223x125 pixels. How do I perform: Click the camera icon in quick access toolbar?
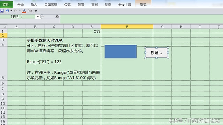pyautogui.click(x=30, y=11)
